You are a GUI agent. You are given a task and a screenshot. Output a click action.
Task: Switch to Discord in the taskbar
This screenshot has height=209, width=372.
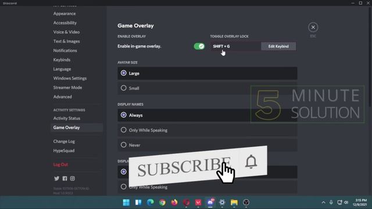(x=210, y=203)
